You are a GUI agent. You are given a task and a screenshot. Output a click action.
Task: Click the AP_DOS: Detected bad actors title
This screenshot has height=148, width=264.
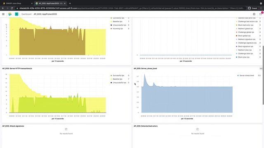[146, 126]
